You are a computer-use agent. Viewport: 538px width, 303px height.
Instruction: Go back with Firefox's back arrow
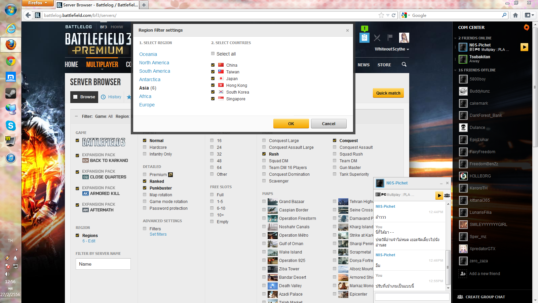tap(28, 15)
